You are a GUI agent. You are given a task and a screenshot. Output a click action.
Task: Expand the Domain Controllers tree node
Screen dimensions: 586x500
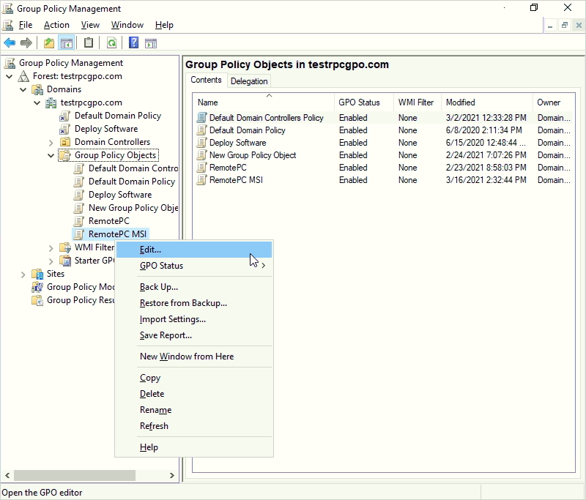point(51,142)
